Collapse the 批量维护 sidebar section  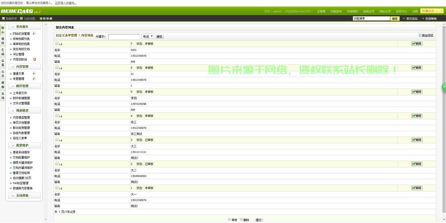(x=25, y=145)
